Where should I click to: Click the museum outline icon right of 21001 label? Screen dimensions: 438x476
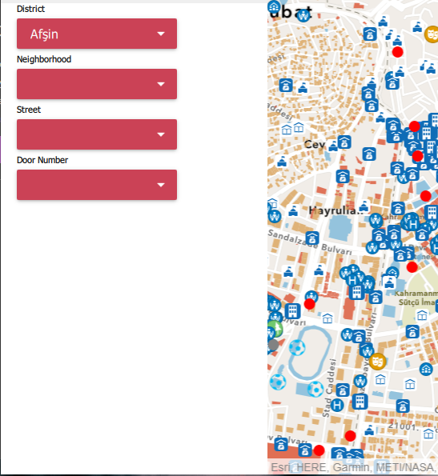428,434
